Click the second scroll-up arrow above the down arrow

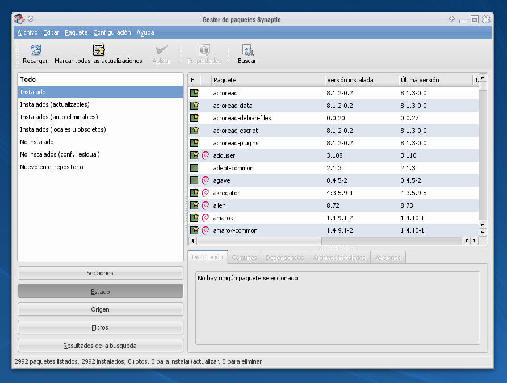[483, 224]
